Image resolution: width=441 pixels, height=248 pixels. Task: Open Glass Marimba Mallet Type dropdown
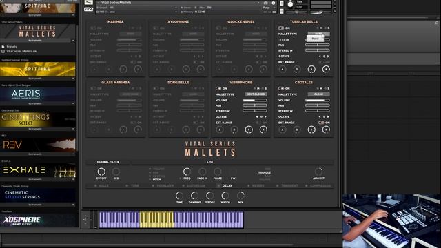130,94
